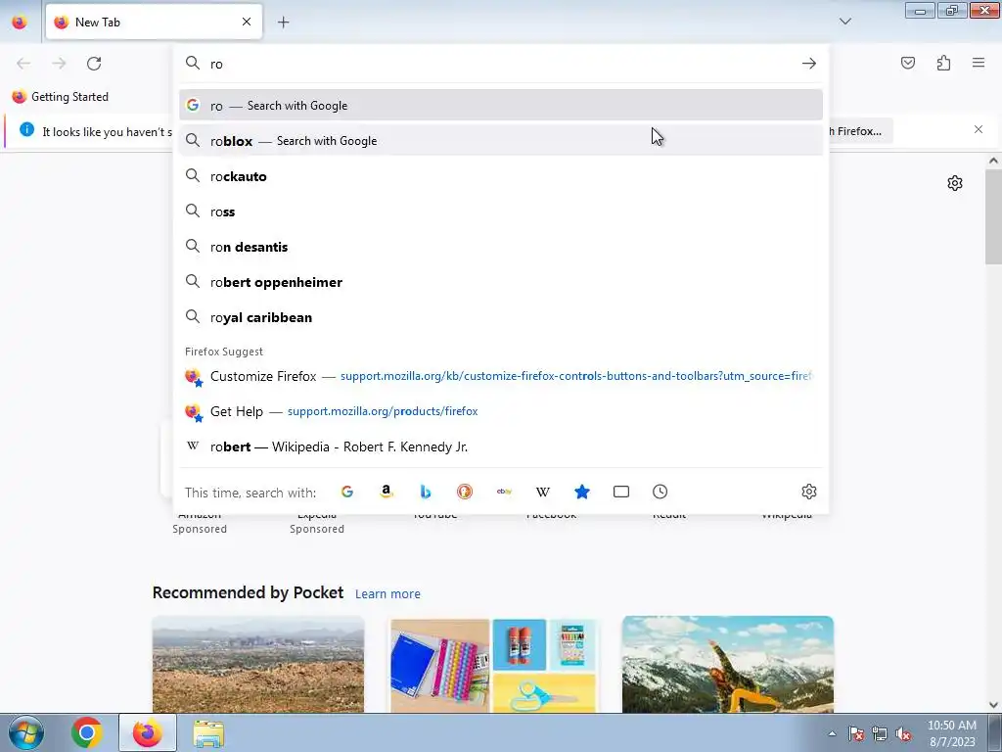Screen dimensions: 1002x752
Task: Open the taskbar clock and date
Action: (951, 733)
